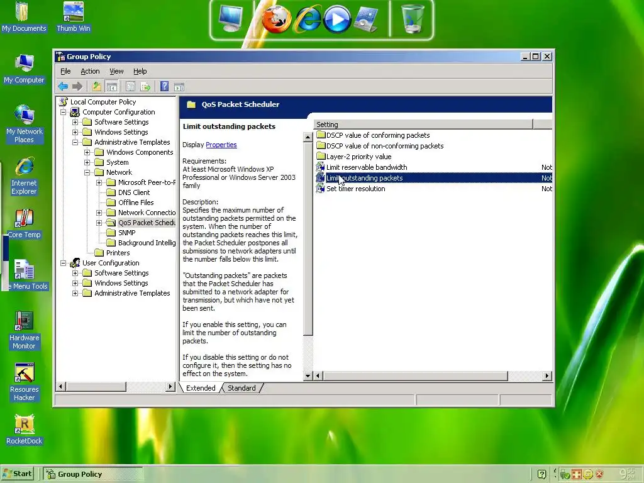Select Layer-2 priority value folder
This screenshot has width=644, height=483.
click(x=358, y=157)
